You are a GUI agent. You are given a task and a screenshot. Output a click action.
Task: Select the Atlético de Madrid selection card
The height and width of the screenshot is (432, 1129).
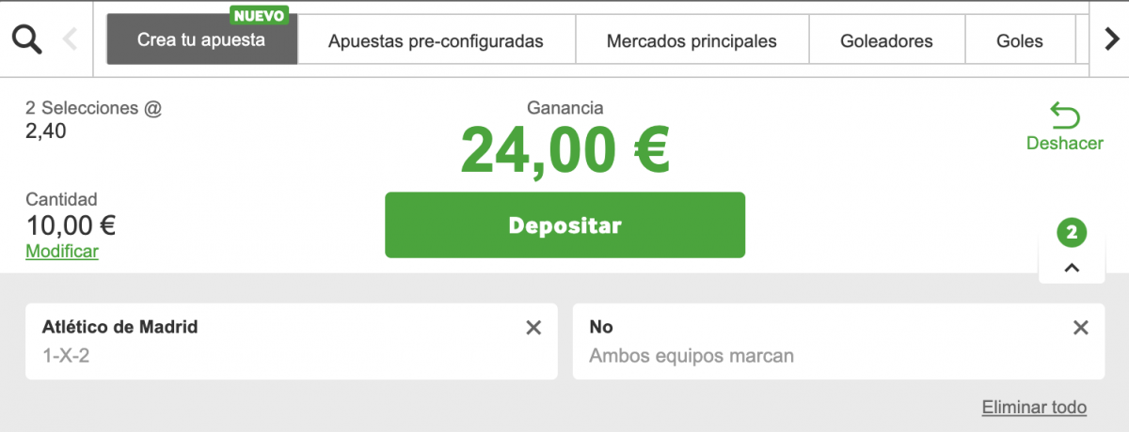[x=273, y=341]
